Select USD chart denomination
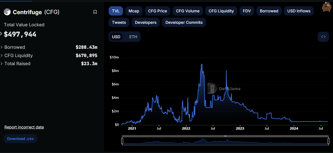The width and height of the screenshot is (333, 153). 116,37
